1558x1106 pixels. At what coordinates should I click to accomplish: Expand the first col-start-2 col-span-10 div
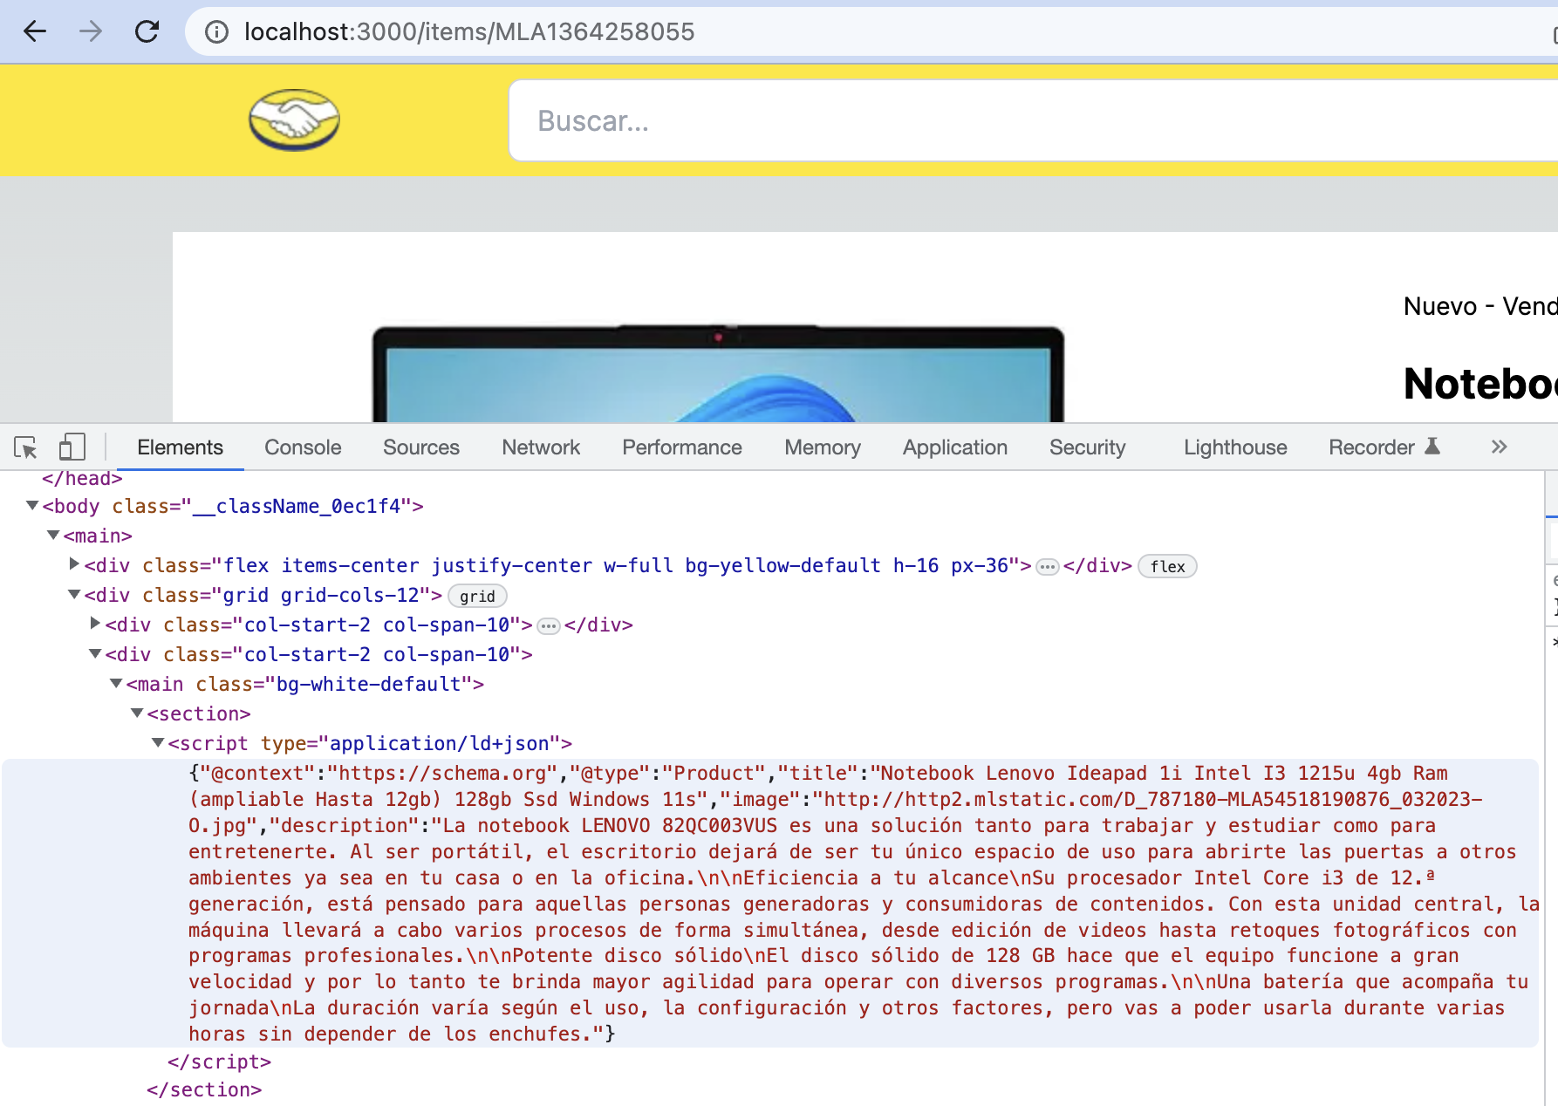coord(95,624)
